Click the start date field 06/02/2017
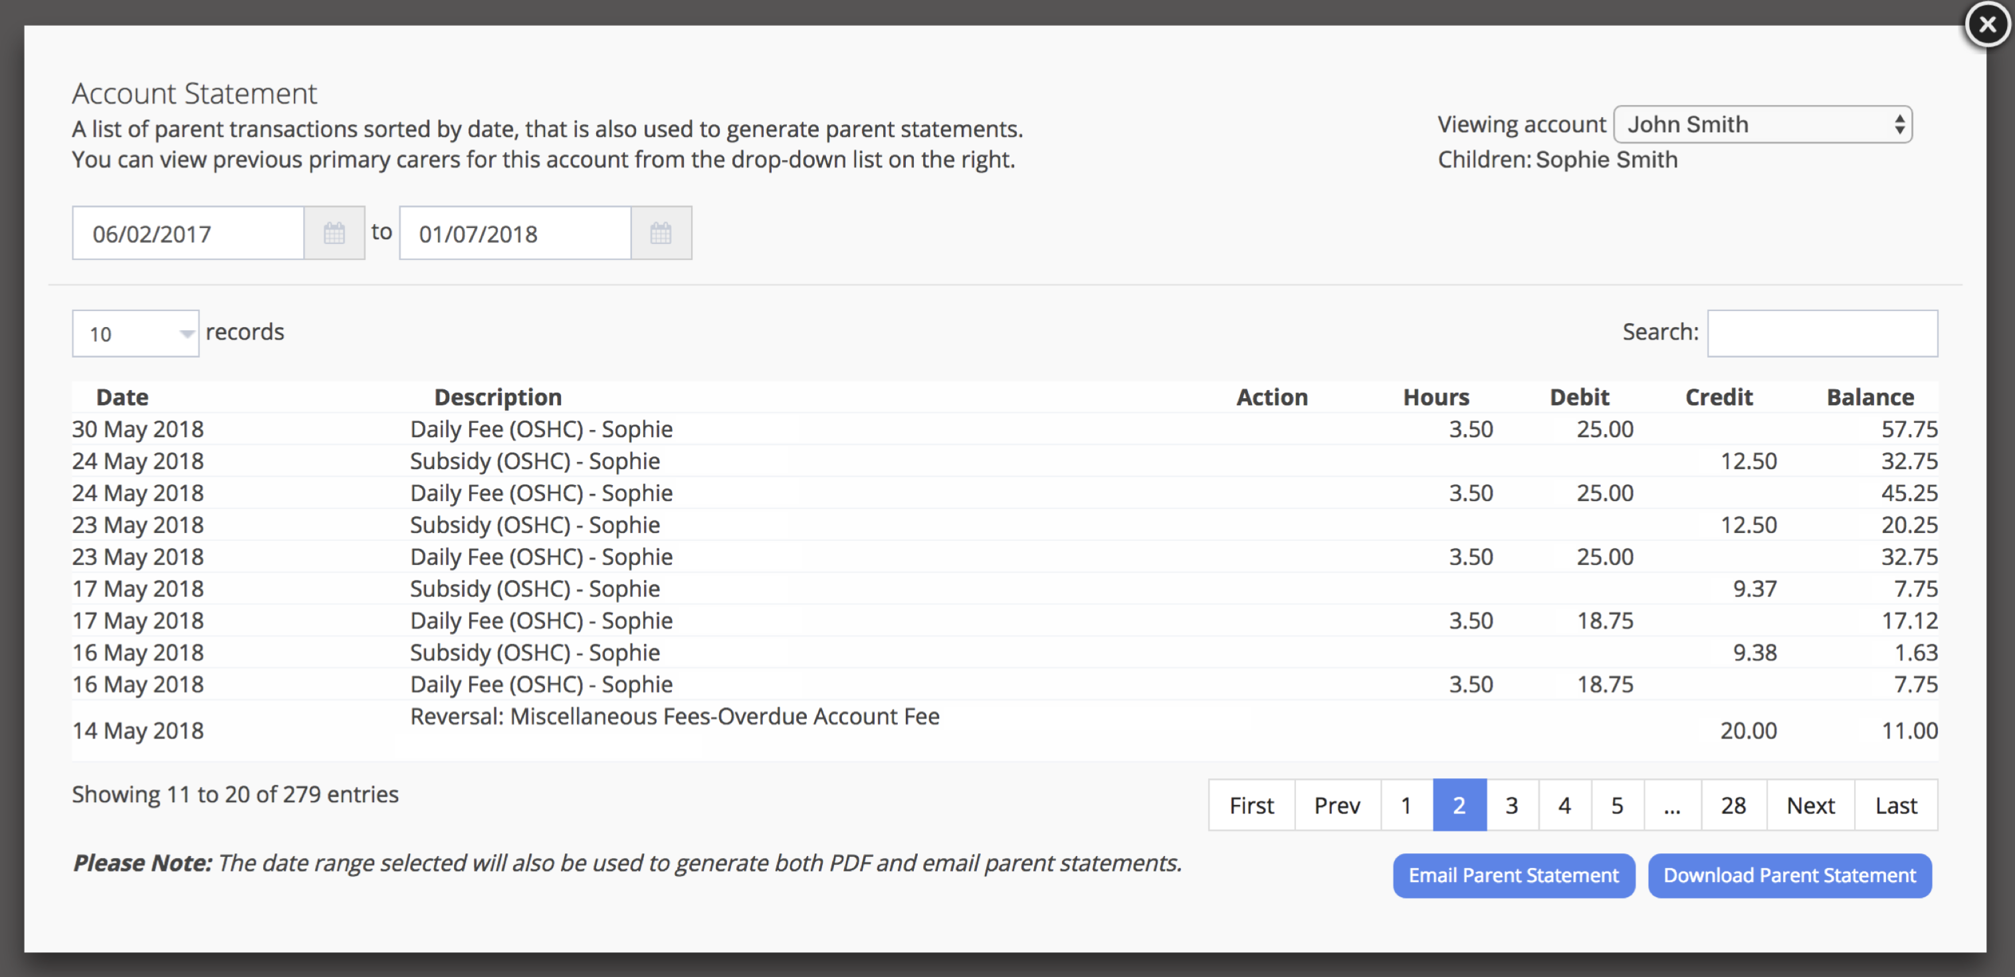Image resolution: width=2015 pixels, height=977 pixels. (x=187, y=233)
